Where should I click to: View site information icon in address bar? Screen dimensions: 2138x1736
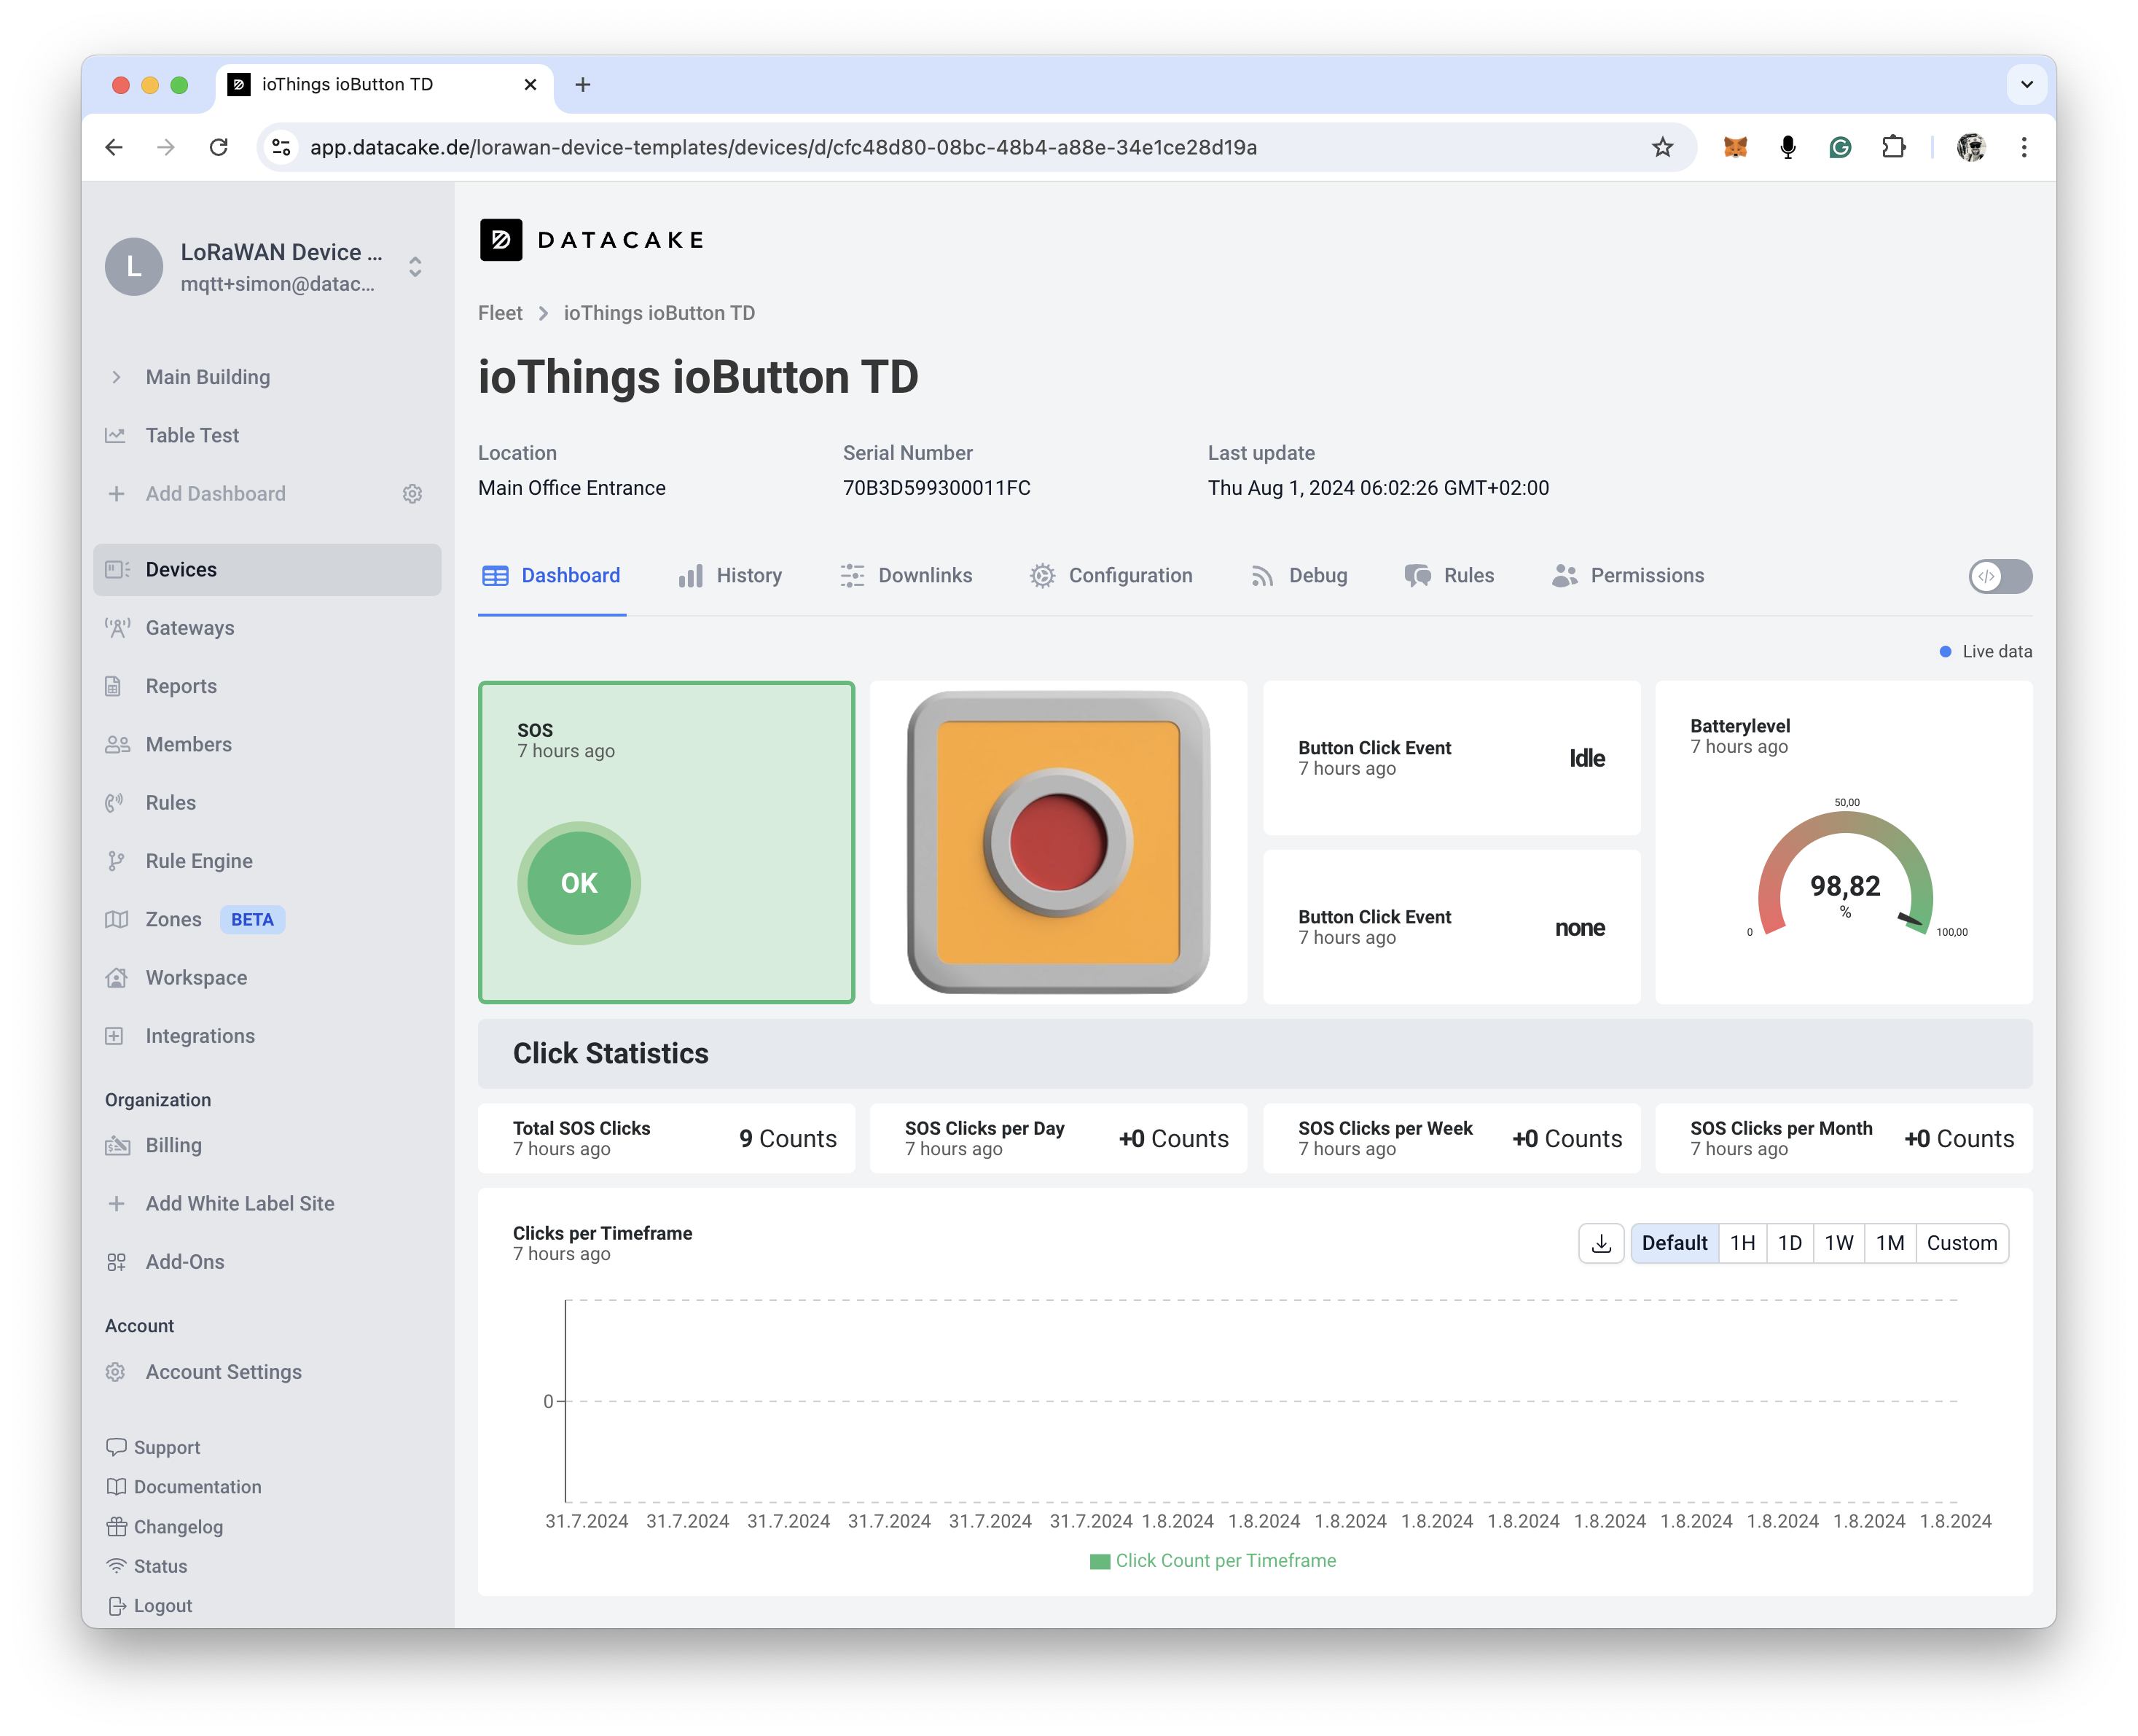tap(282, 147)
